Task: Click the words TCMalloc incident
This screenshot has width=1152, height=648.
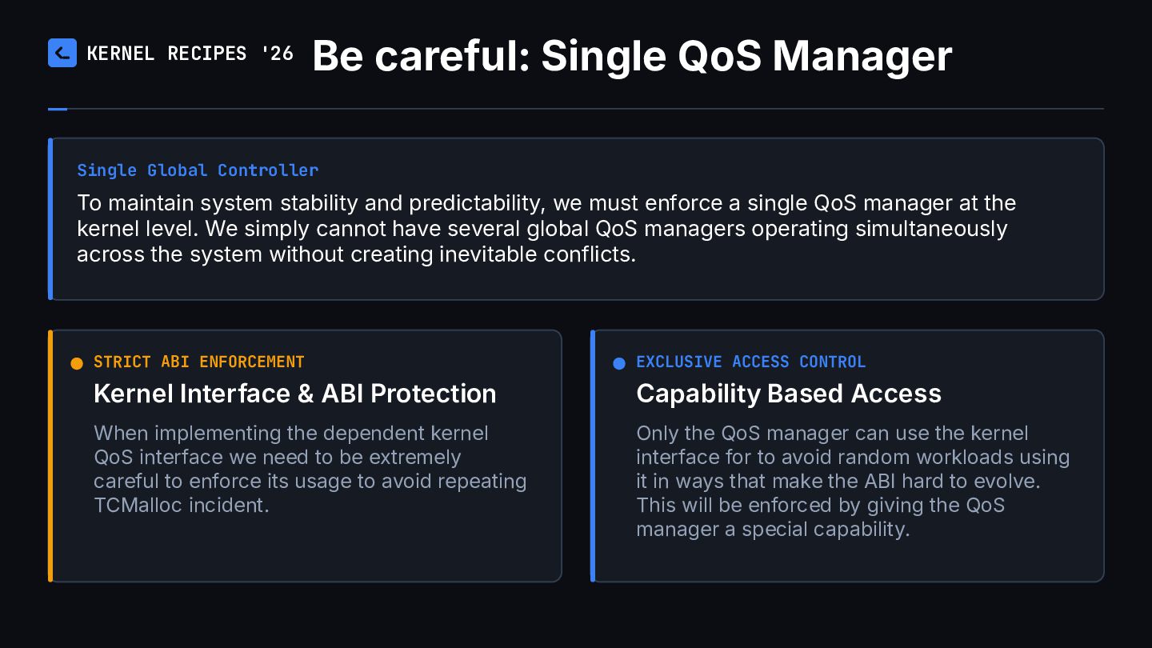Action: pos(182,506)
